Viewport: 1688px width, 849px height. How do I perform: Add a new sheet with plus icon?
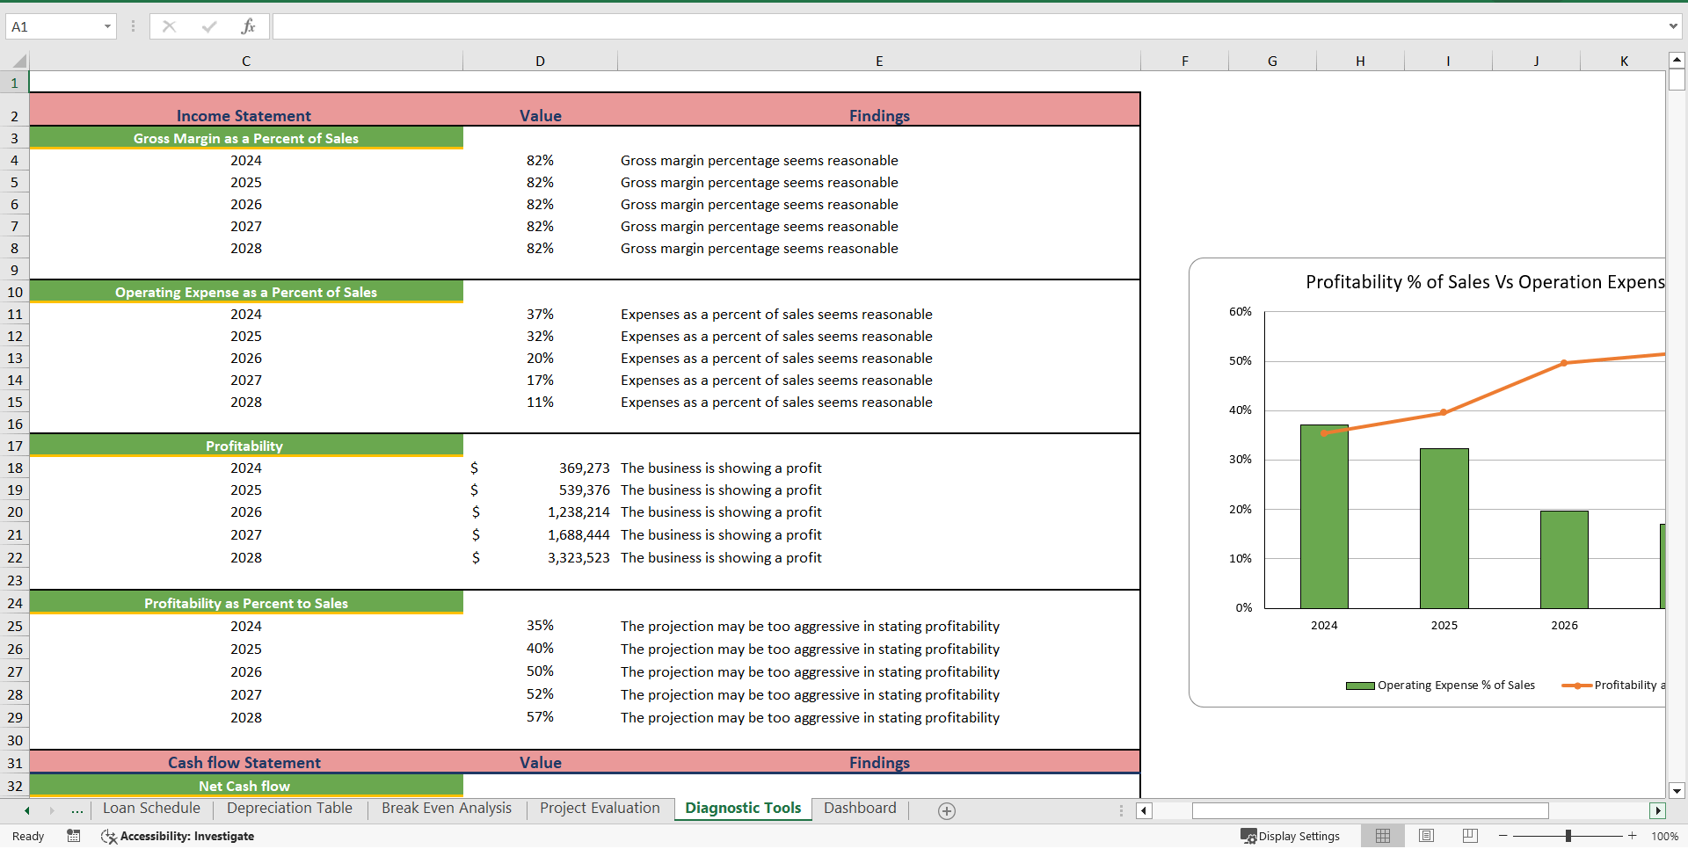(947, 811)
